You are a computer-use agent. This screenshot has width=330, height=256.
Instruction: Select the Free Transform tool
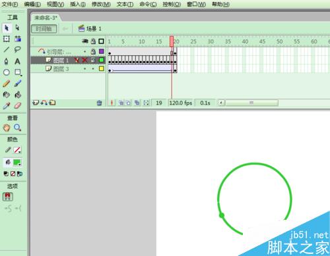7,39
